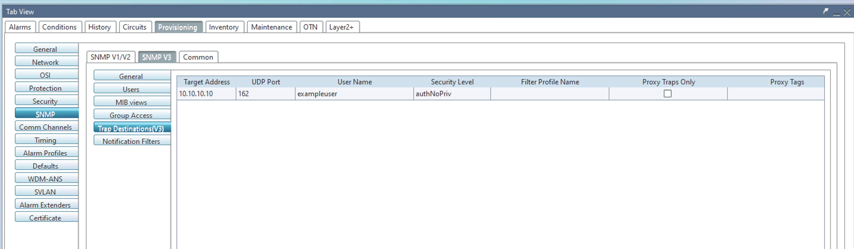Select the SNMP V3 subtab
Viewport: 854px width, 249px height.
pos(157,57)
